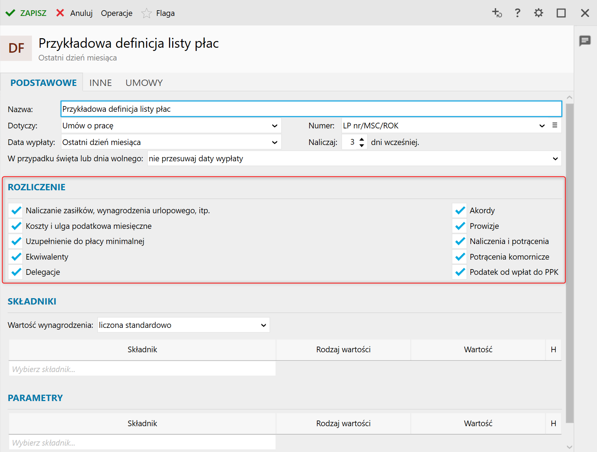Screen dimensions: 597x452
Task: Toggle the Prowizje checkbox
Action: point(460,226)
